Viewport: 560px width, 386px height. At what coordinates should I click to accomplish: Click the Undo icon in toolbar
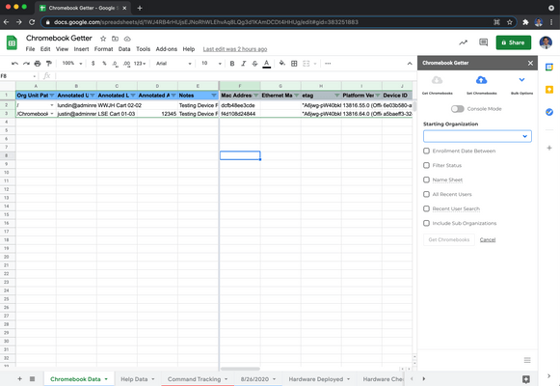click(14, 64)
